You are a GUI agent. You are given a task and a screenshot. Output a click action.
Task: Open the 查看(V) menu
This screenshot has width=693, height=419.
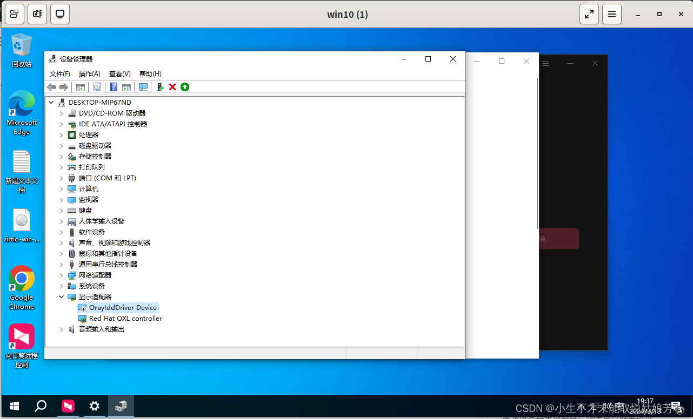click(119, 73)
